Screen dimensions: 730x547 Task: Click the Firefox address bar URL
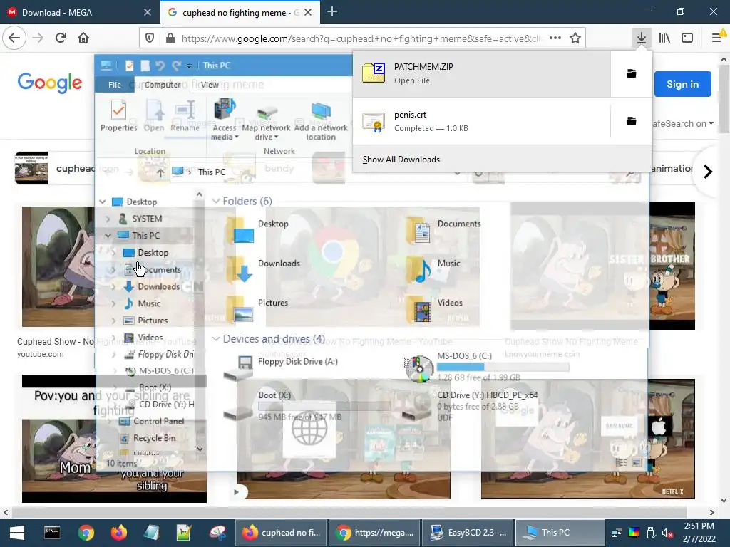(361, 38)
